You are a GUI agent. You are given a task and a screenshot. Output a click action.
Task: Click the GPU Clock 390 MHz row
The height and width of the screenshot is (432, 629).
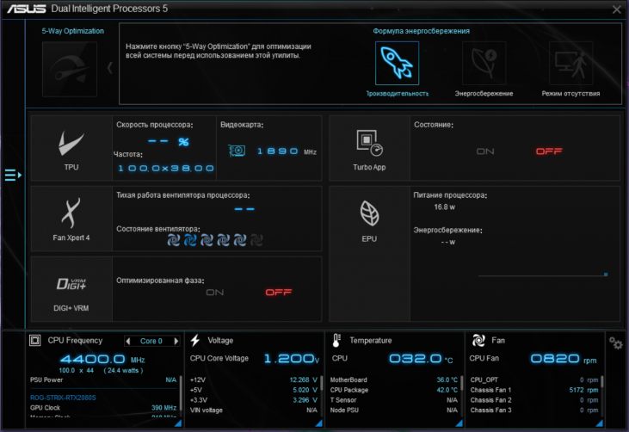point(103,408)
